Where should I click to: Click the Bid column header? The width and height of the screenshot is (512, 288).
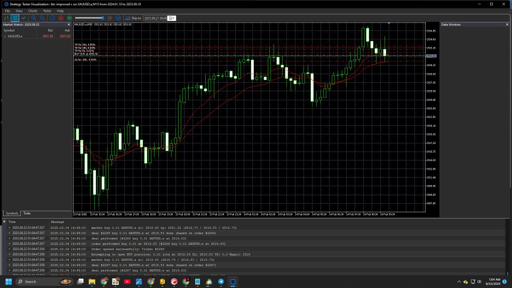(50, 30)
